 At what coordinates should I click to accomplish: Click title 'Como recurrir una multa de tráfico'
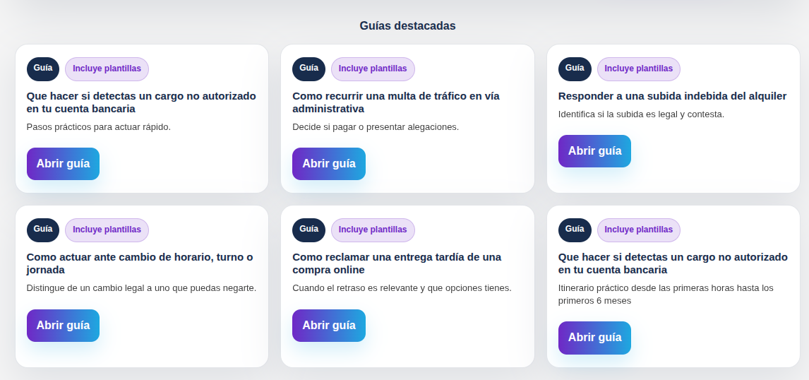[396, 102]
